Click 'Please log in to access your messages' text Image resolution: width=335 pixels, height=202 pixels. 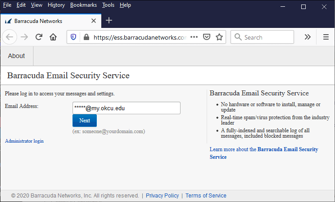[x=59, y=94]
